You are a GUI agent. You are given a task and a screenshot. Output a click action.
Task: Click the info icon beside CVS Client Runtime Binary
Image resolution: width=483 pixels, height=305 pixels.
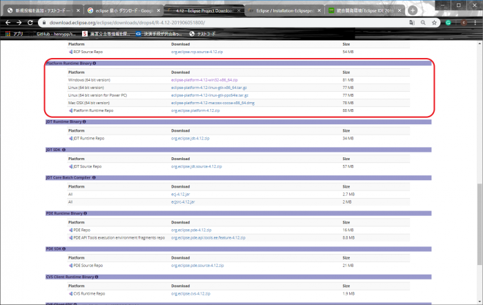pos(97,277)
